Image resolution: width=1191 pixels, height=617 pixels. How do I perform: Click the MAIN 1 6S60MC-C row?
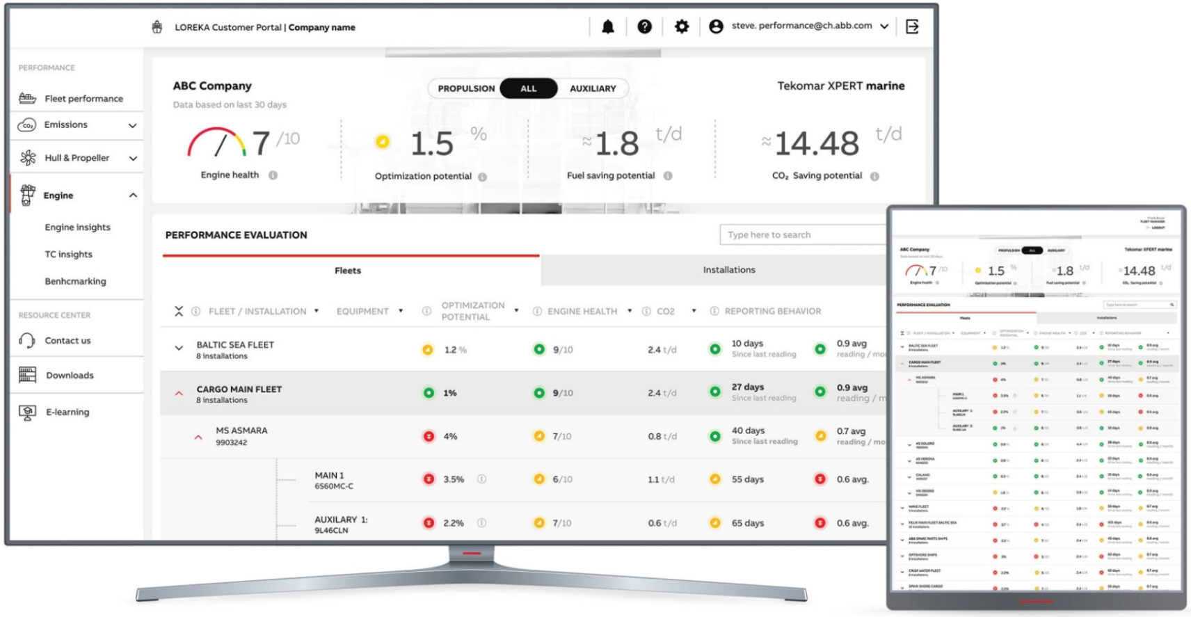coord(524,480)
